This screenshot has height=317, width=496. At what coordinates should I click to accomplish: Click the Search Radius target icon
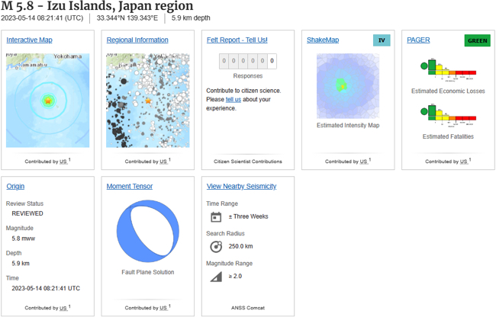click(216, 246)
